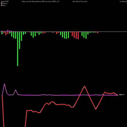The image size is (127, 127).
Task: Click the price value label at line end
Action: (x=122, y=95)
